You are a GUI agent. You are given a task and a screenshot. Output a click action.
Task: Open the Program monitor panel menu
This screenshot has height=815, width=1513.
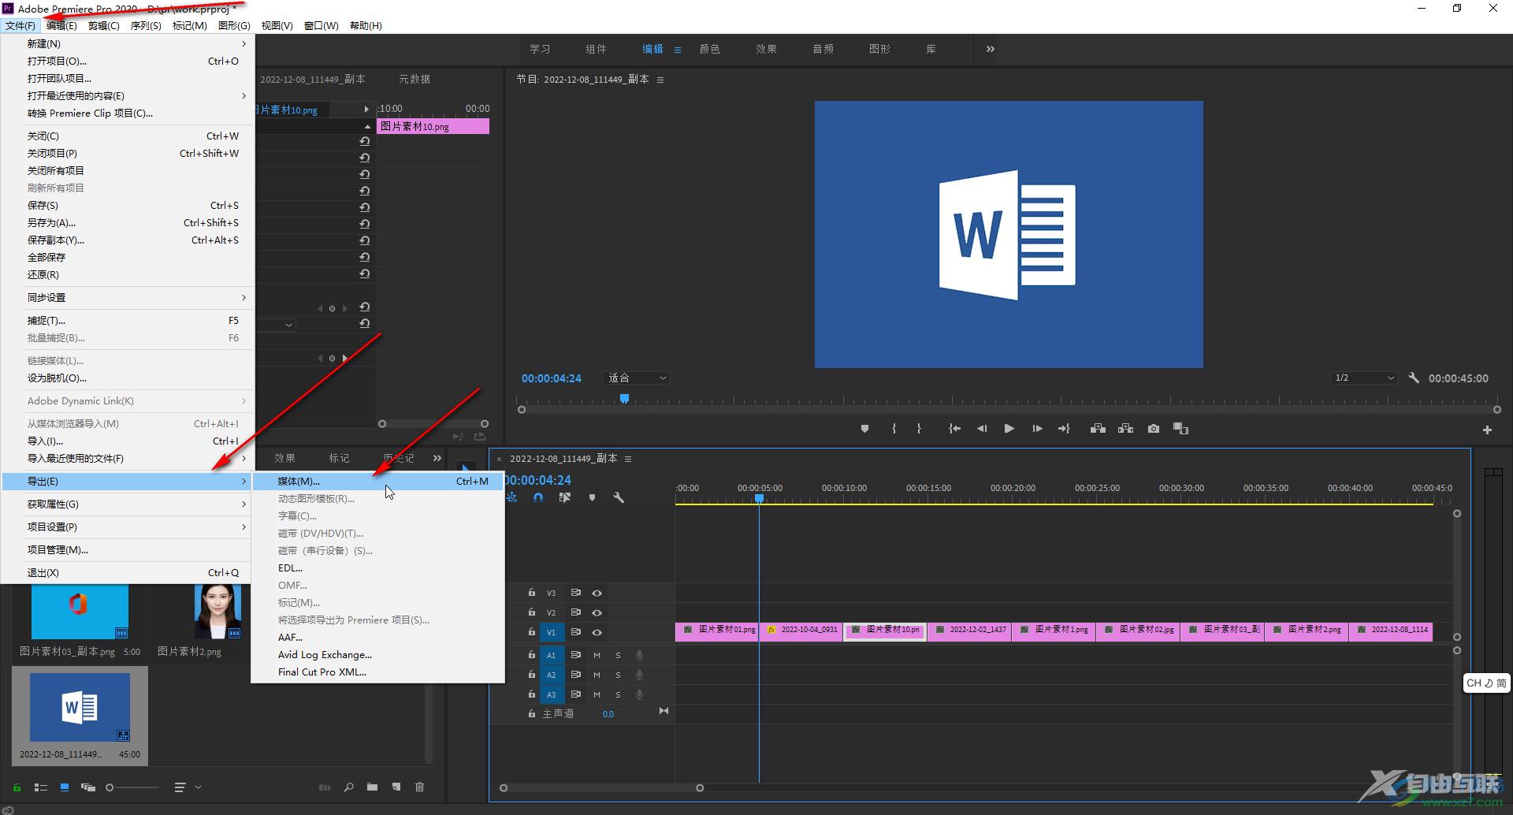pos(660,80)
